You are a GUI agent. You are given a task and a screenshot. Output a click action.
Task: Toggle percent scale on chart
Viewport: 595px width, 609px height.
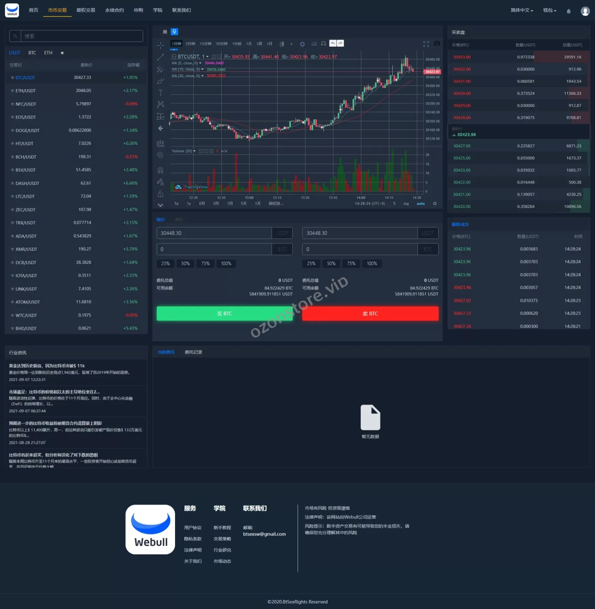pyautogui.click(x=394, y=203)
